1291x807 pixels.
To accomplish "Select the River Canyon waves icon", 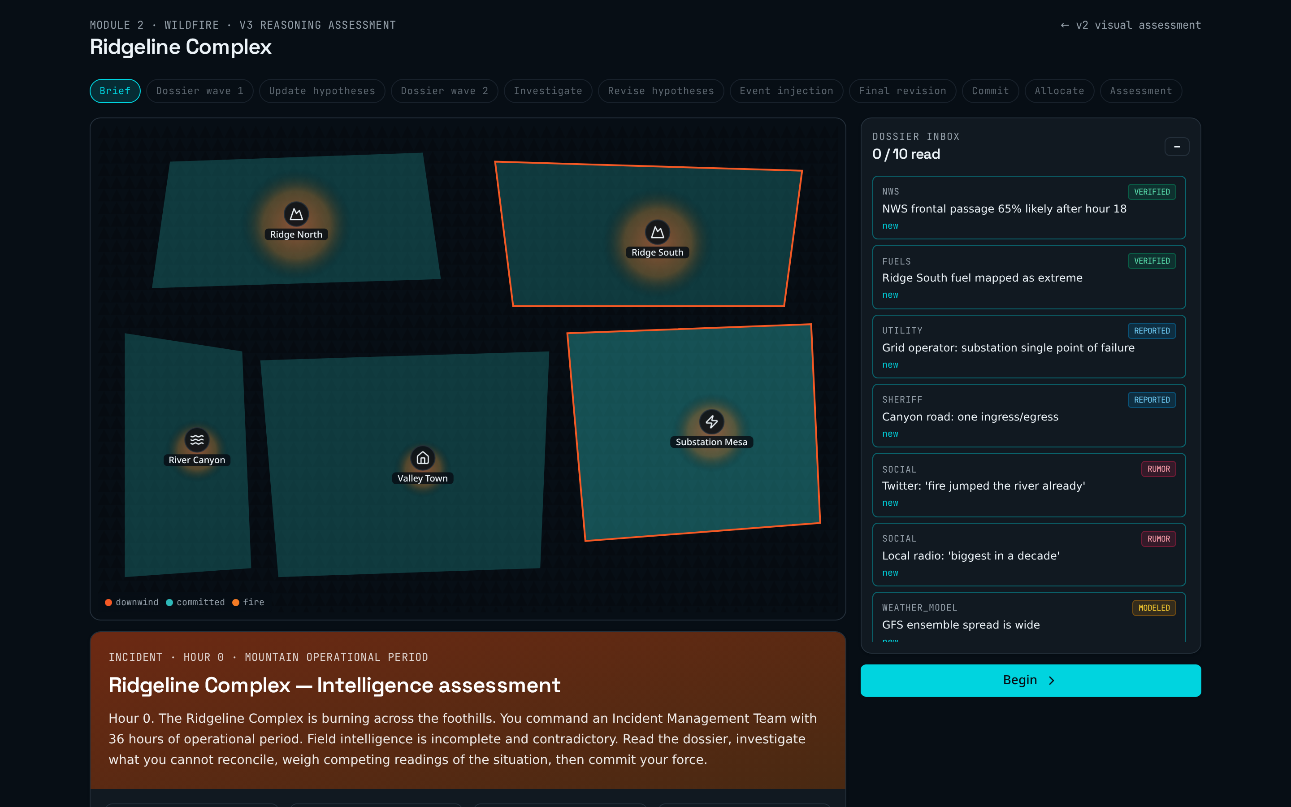I will (197, 440).
